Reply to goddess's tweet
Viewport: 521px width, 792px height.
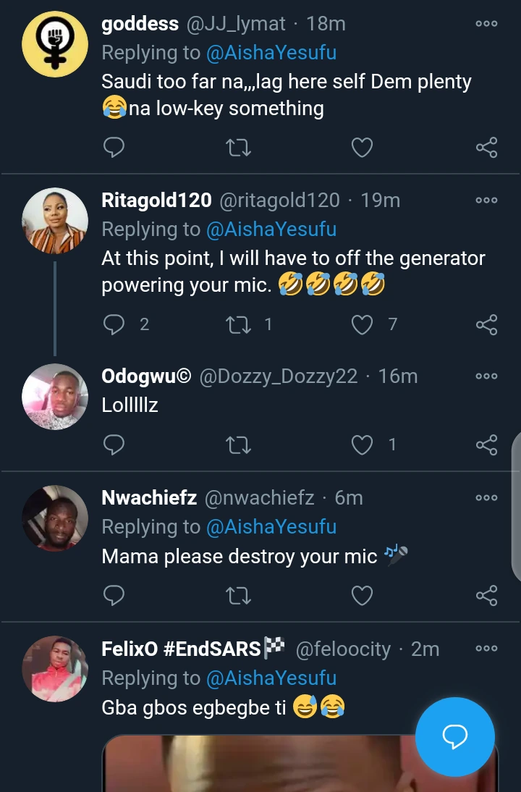coord(114,148)
